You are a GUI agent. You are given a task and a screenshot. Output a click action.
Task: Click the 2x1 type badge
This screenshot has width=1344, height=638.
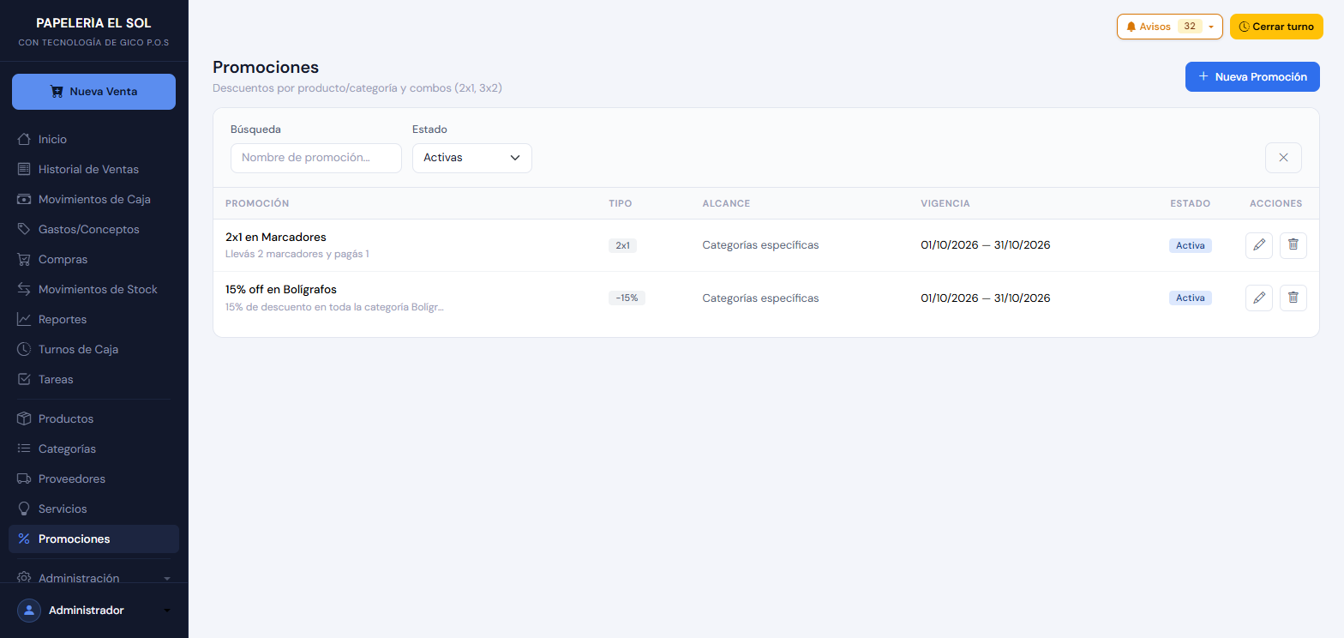pyautogui.click(x=622, y=245)
